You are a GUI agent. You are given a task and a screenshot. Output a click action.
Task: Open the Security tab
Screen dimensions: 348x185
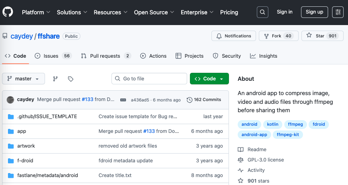click(x=227, y=56)
